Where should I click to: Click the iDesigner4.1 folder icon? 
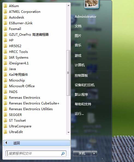5,63
